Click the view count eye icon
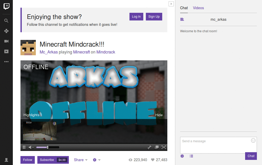The image size is (262, 165). click(130, 160)
